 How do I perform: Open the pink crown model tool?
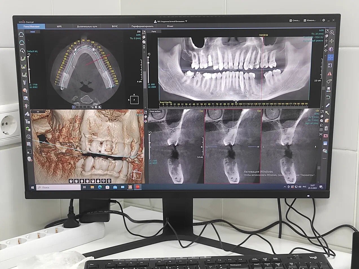coord(25,90)
